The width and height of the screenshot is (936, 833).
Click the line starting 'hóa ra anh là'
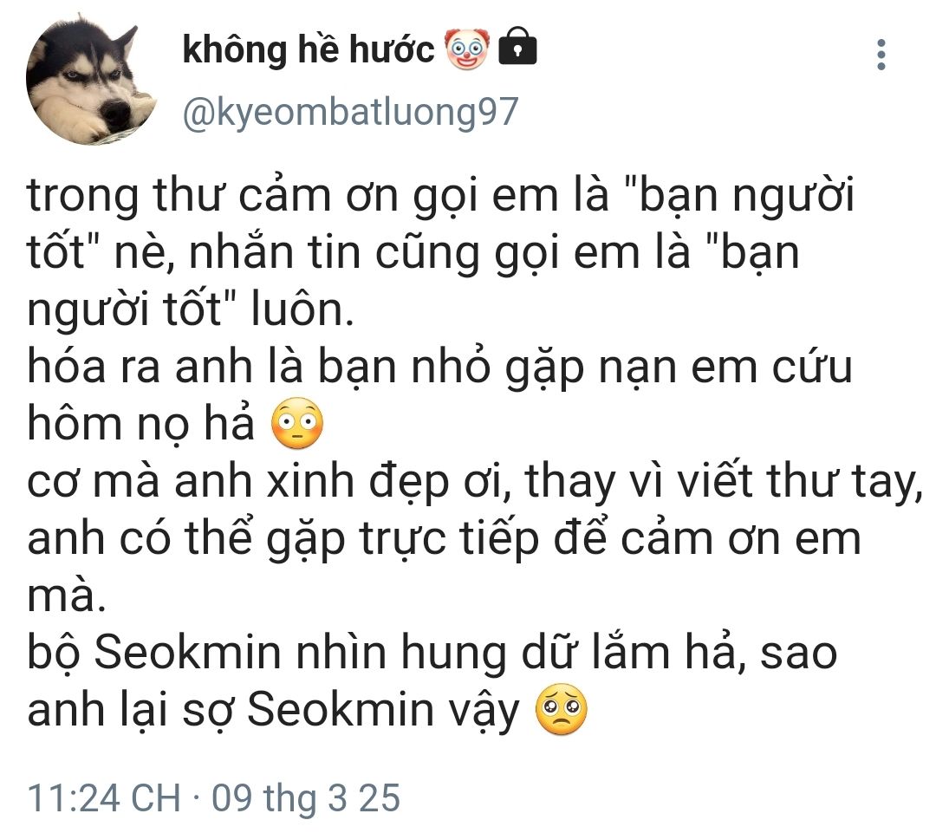click(440, 367)
